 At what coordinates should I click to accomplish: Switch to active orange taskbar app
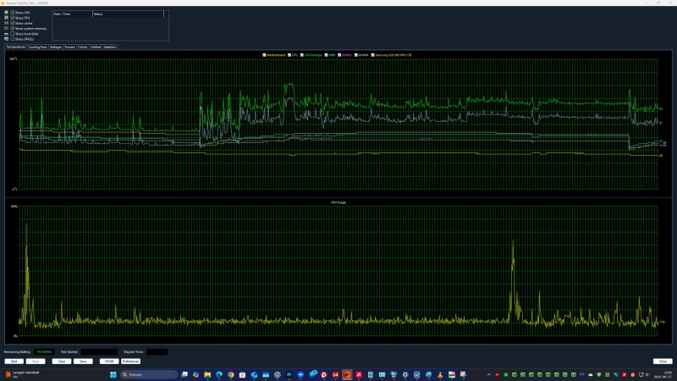coord(347,374)
